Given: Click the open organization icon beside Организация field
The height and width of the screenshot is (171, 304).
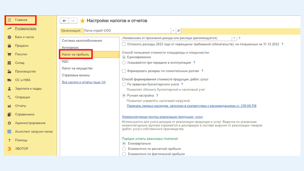Looking at the screenshot, I should (178, 31).
